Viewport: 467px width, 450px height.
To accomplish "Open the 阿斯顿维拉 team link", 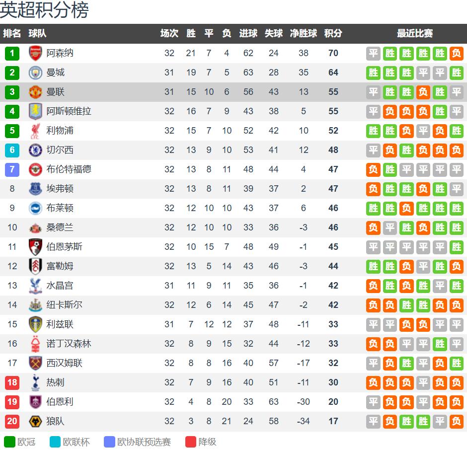I will tap(69, 111).
